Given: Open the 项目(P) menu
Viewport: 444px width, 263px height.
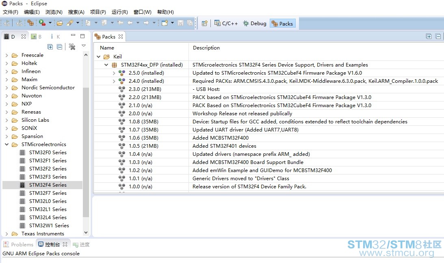Looking at the screenshot, I should (98, 12).
